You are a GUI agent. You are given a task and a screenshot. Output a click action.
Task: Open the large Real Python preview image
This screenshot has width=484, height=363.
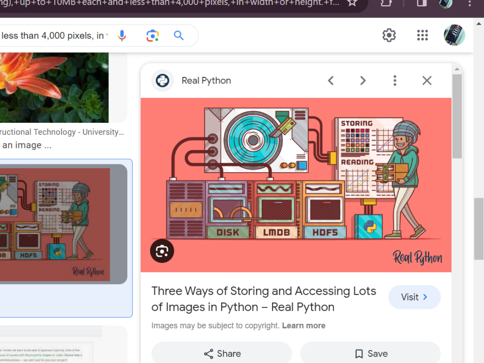(296, 185)
